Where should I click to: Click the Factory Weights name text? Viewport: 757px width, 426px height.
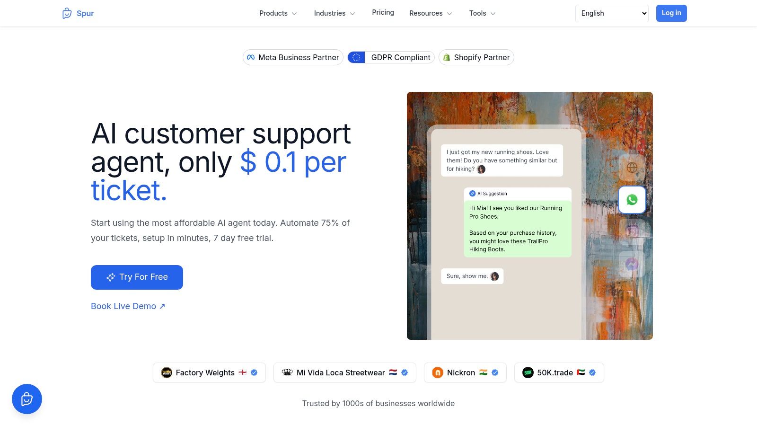point(205,373)
